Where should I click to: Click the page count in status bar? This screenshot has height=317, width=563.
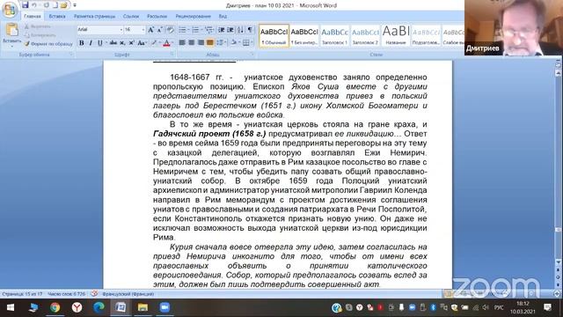[22, 294]
